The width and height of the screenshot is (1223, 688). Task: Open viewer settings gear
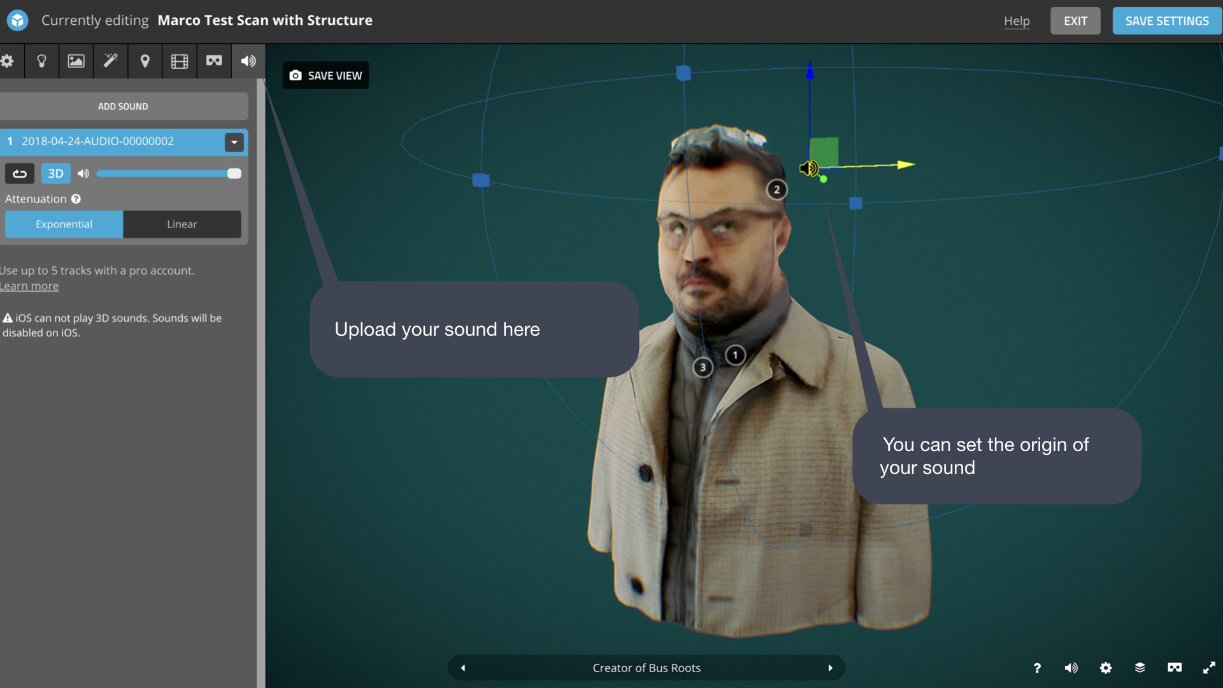(1106, 668)
